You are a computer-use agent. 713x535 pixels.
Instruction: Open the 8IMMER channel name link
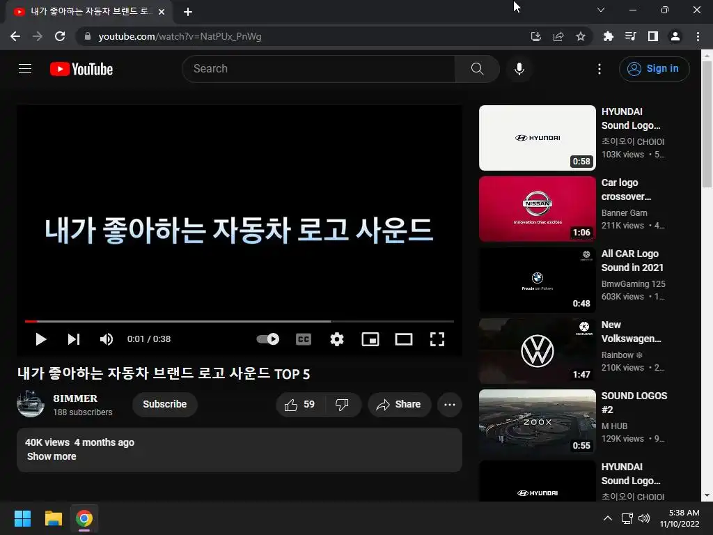[x=75, y=398]
